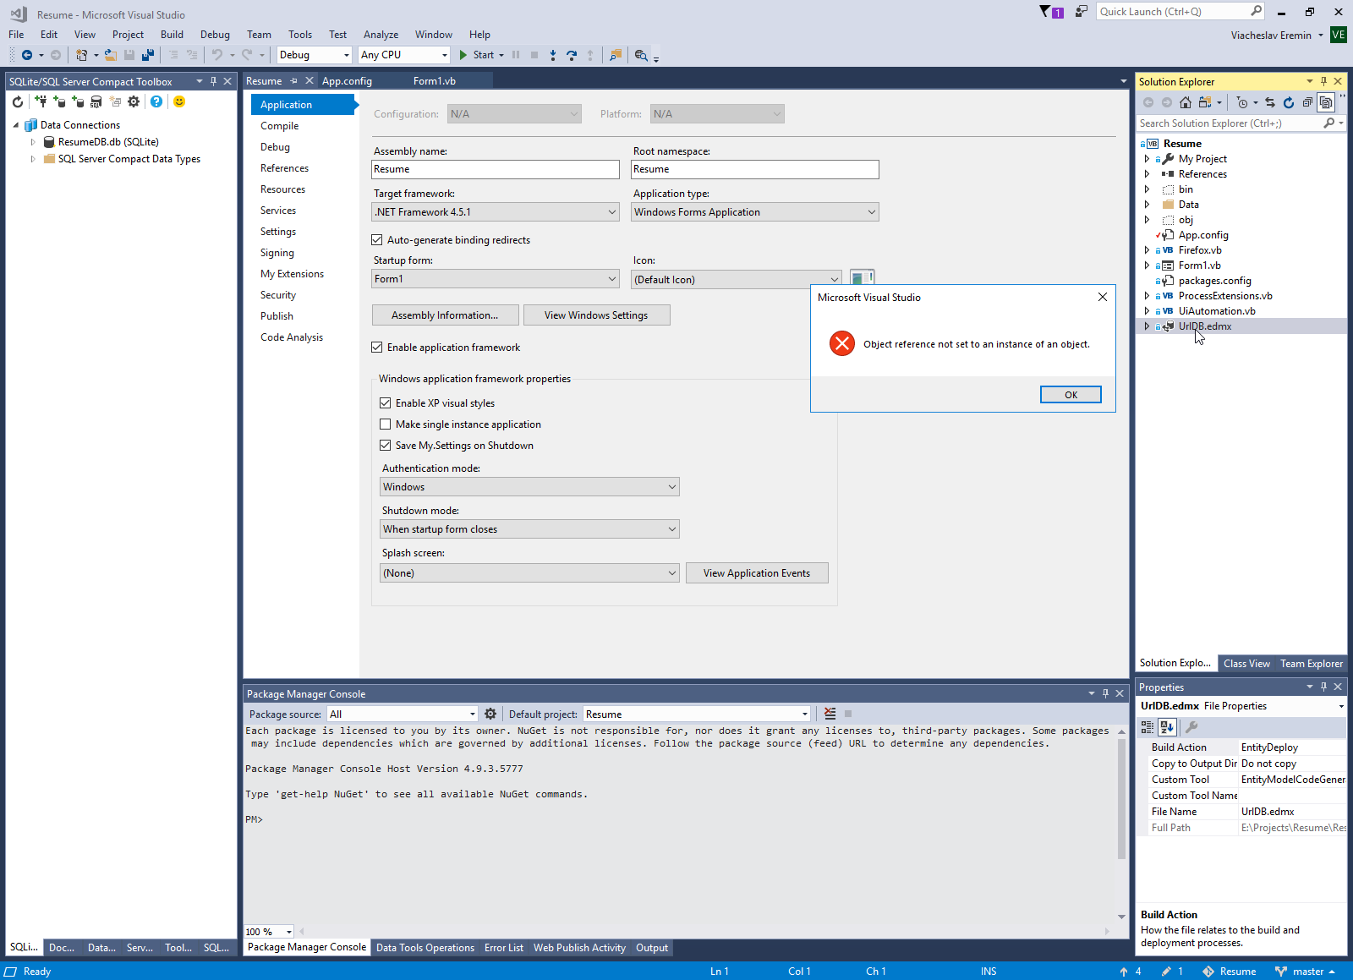Screen dimensions: 1353x980
Task: Click the Home icon in Solution Explorer
Action: click(x=1186, y=102)
